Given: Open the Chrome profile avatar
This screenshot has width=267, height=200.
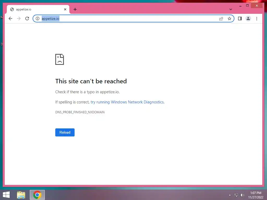Looking at the screenshot, I should coord(248,18).
